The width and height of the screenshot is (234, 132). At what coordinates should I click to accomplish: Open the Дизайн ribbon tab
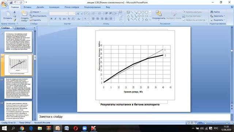[40, 7]
